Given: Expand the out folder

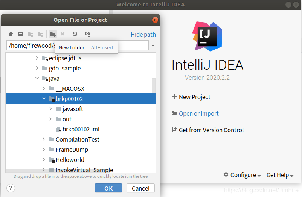Looking at the screenshot, I should tap(50, 119).
